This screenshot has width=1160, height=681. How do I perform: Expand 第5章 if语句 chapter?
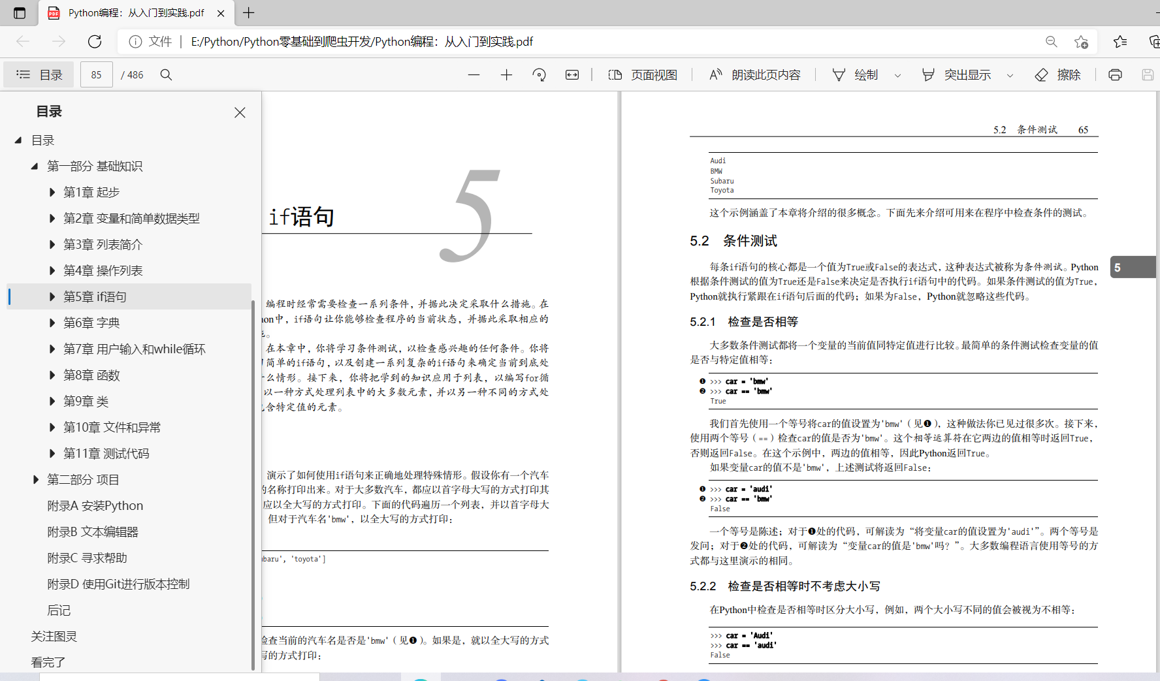pos(52,296)
